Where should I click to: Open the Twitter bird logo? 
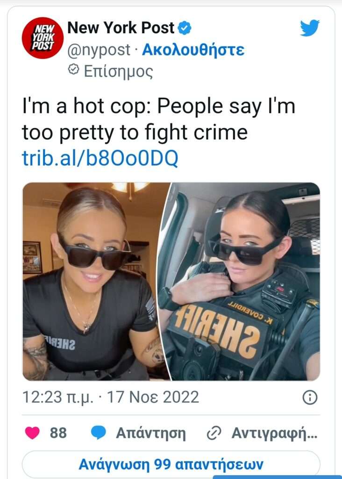pyautogui.click(x=310, y=28)
